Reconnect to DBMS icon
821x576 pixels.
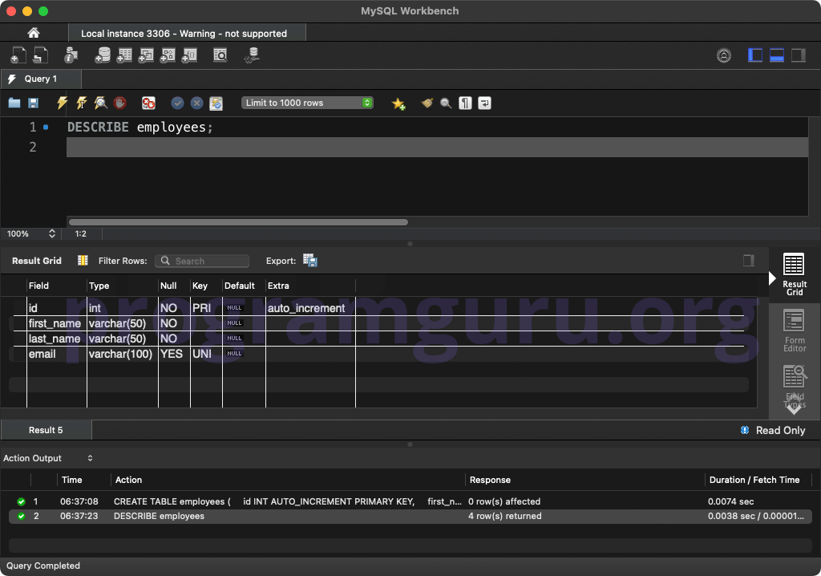252,55
